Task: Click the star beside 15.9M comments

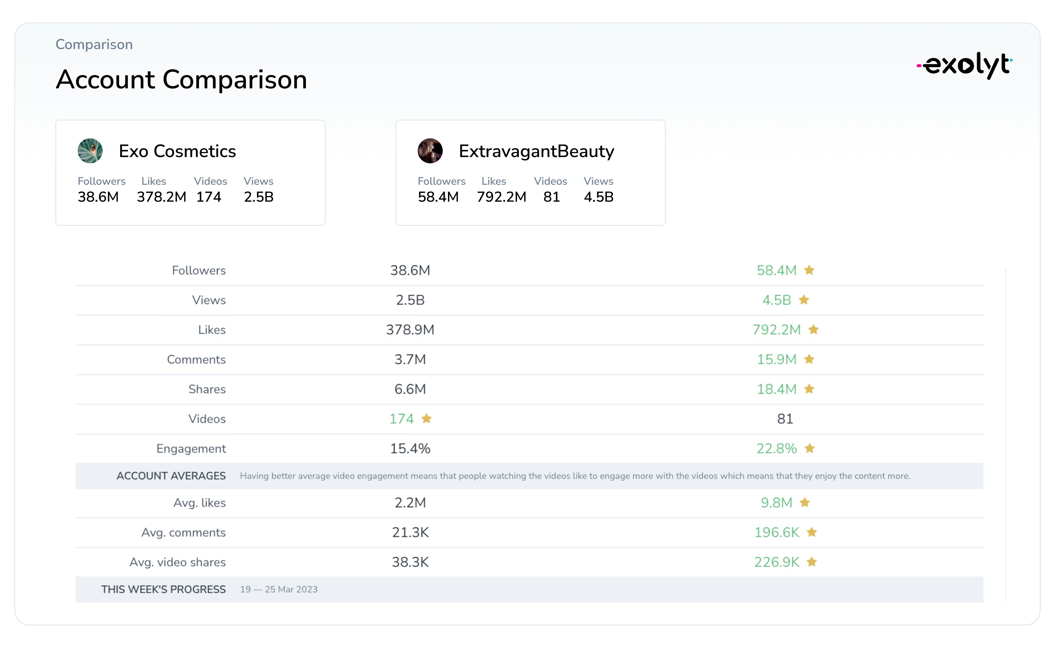Action: pos(809,359)
